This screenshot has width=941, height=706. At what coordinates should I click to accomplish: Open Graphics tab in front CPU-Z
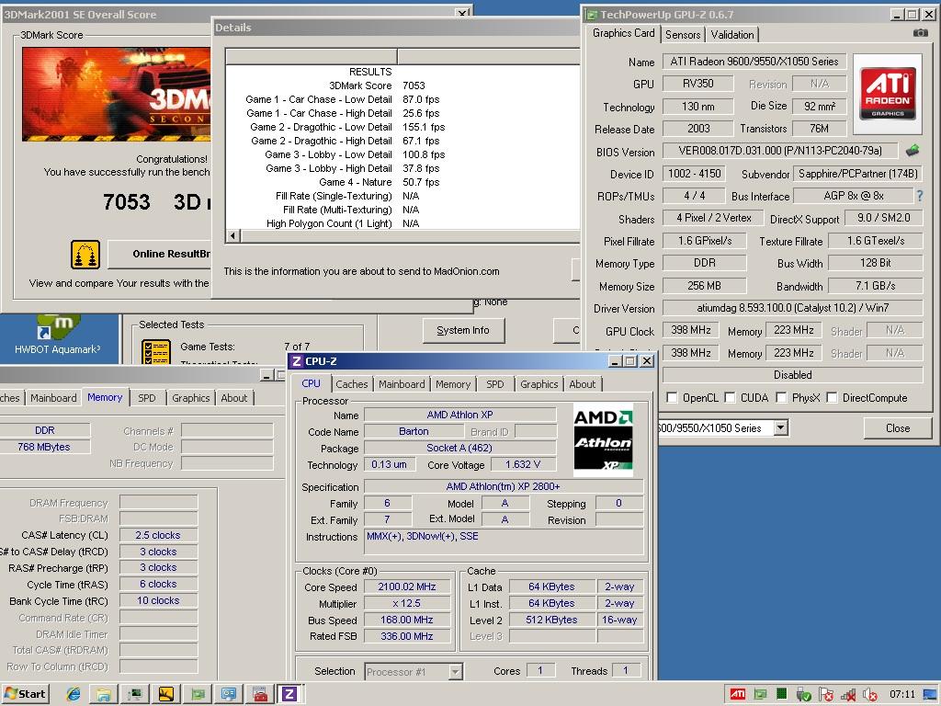539,384
